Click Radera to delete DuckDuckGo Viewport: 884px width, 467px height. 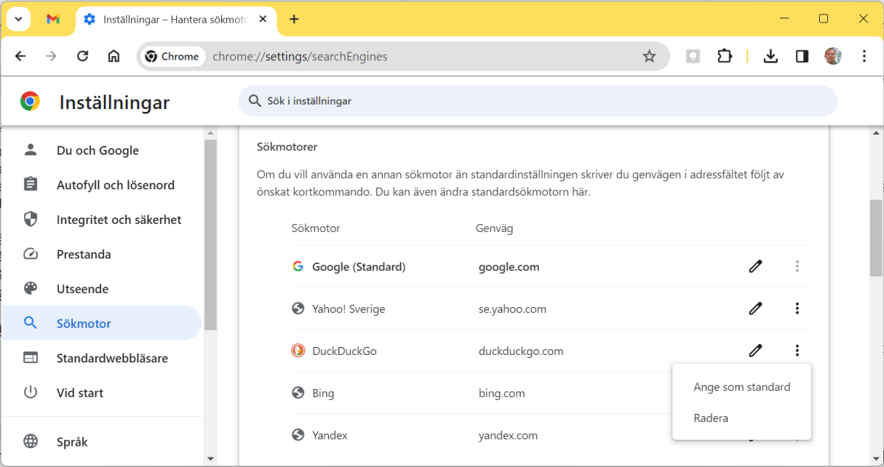pos(711,418)
